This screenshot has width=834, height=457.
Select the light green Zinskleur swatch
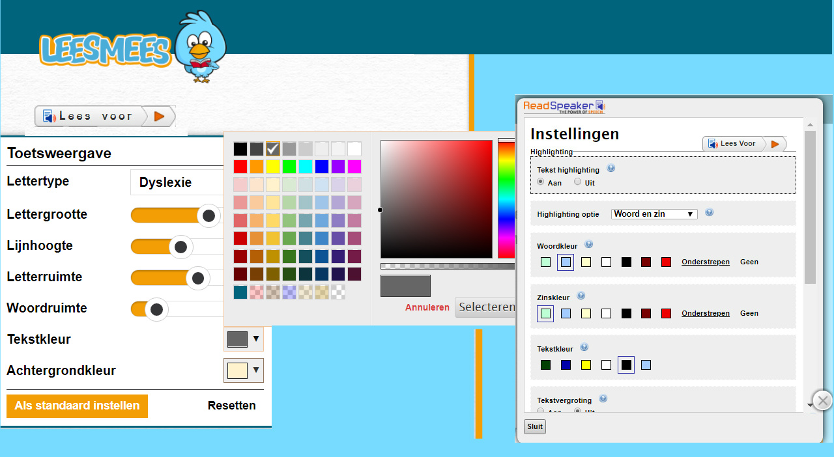pyautogui.click(x=545, y=314)
